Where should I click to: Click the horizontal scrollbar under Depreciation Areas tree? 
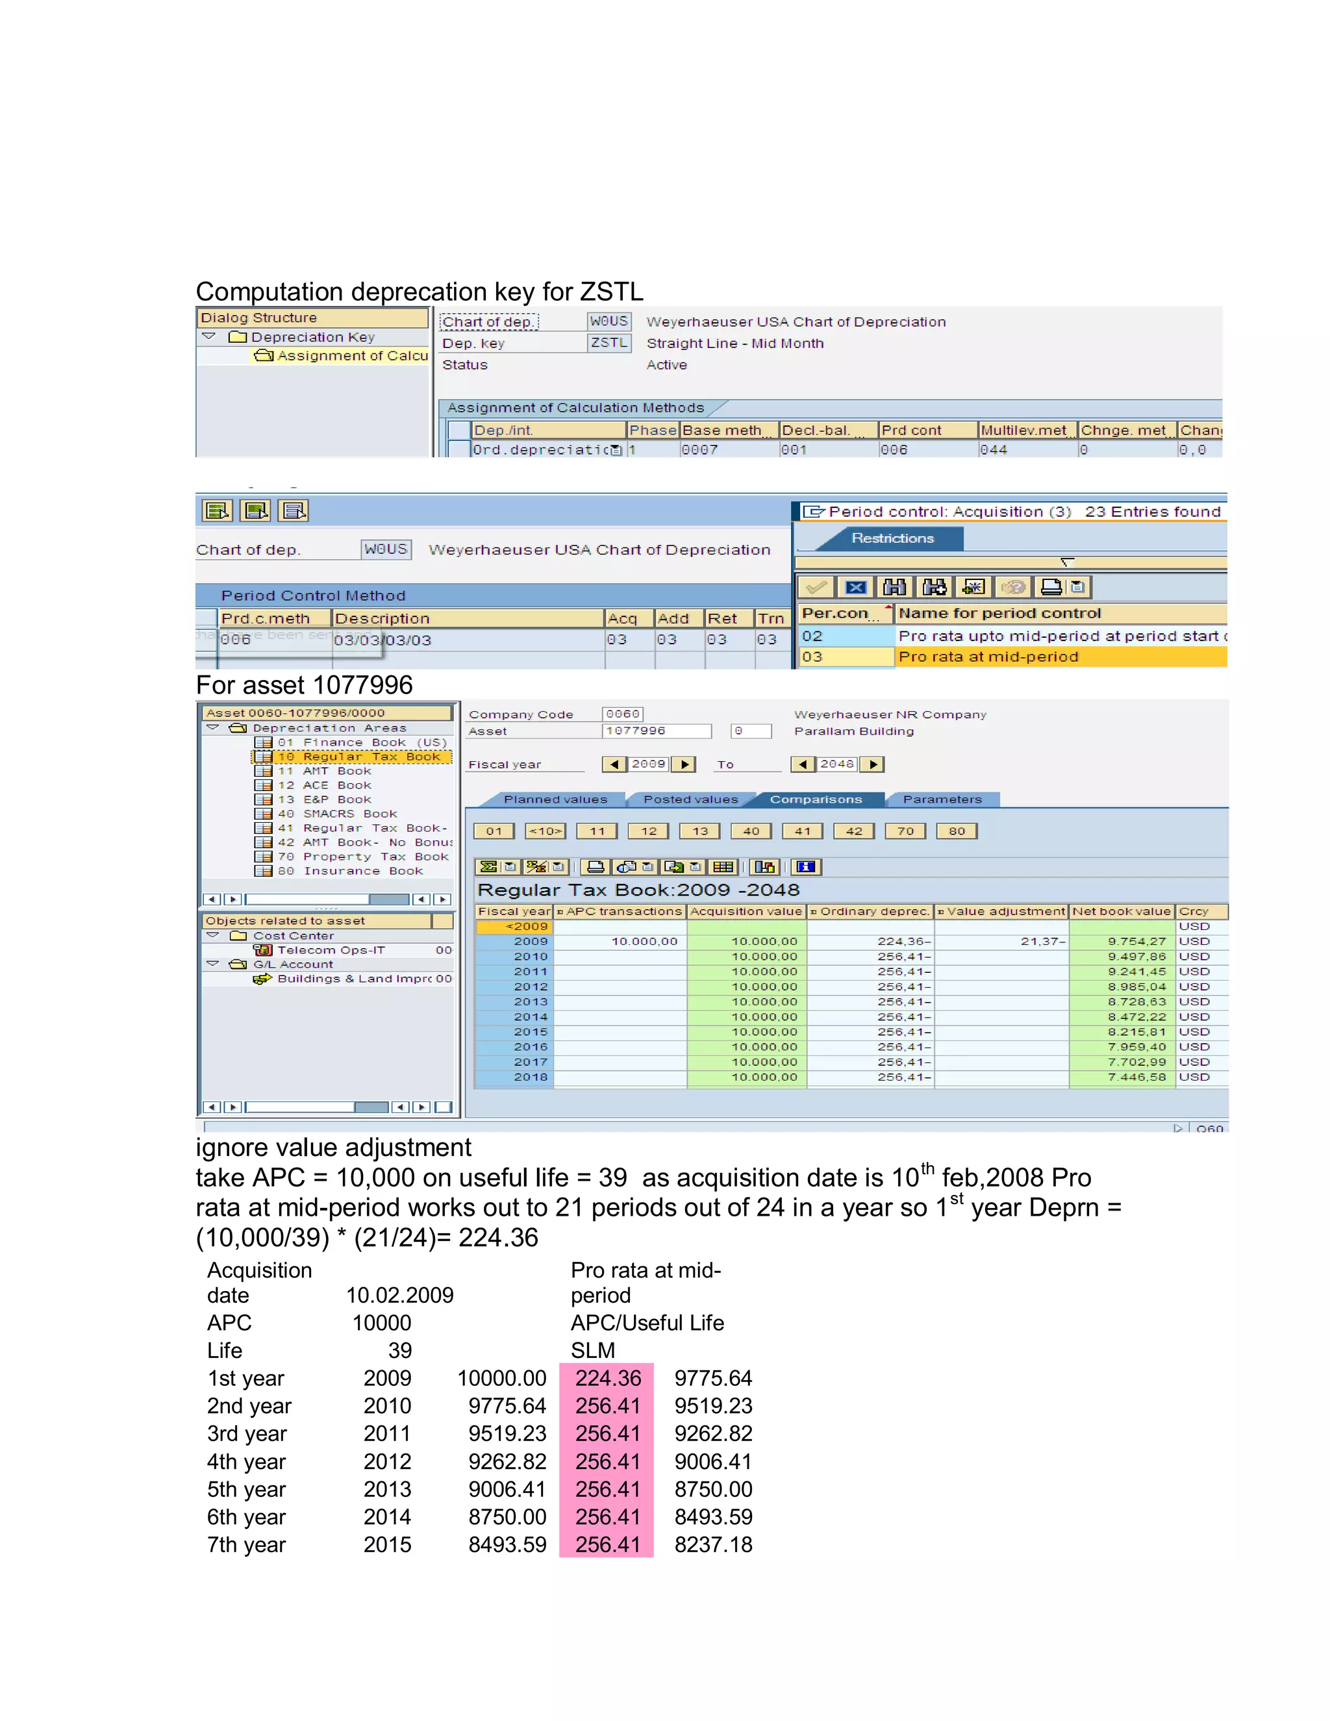point(327,899)
